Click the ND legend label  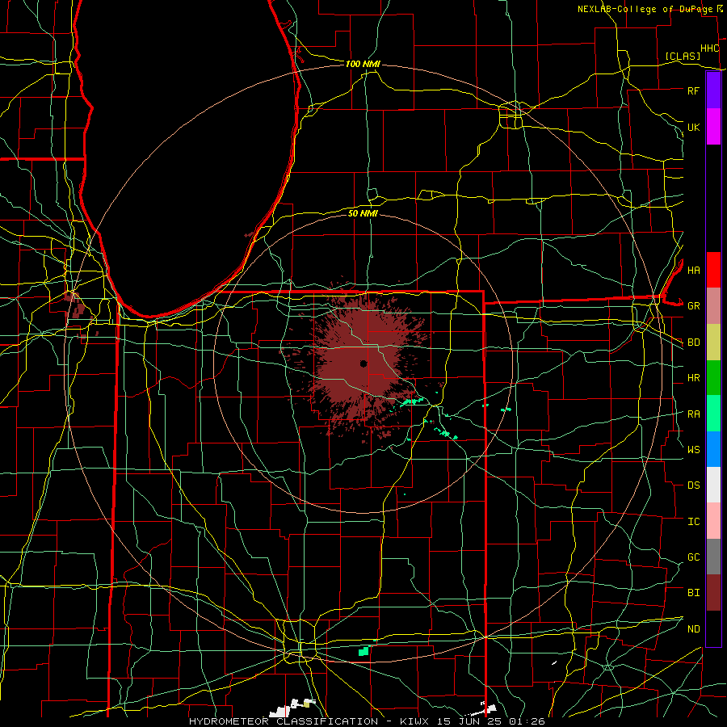coord(693,628)
